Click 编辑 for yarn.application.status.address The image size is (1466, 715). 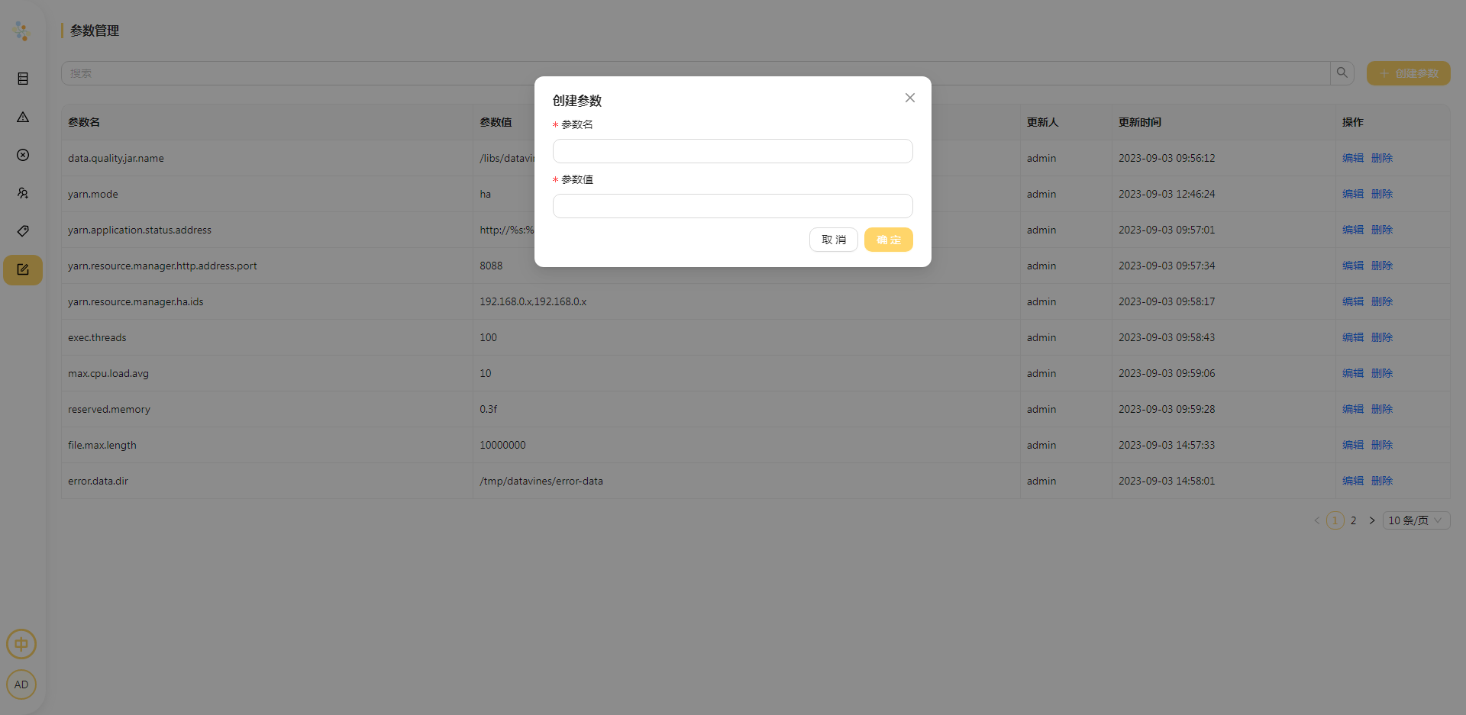tap(1353, 230)
